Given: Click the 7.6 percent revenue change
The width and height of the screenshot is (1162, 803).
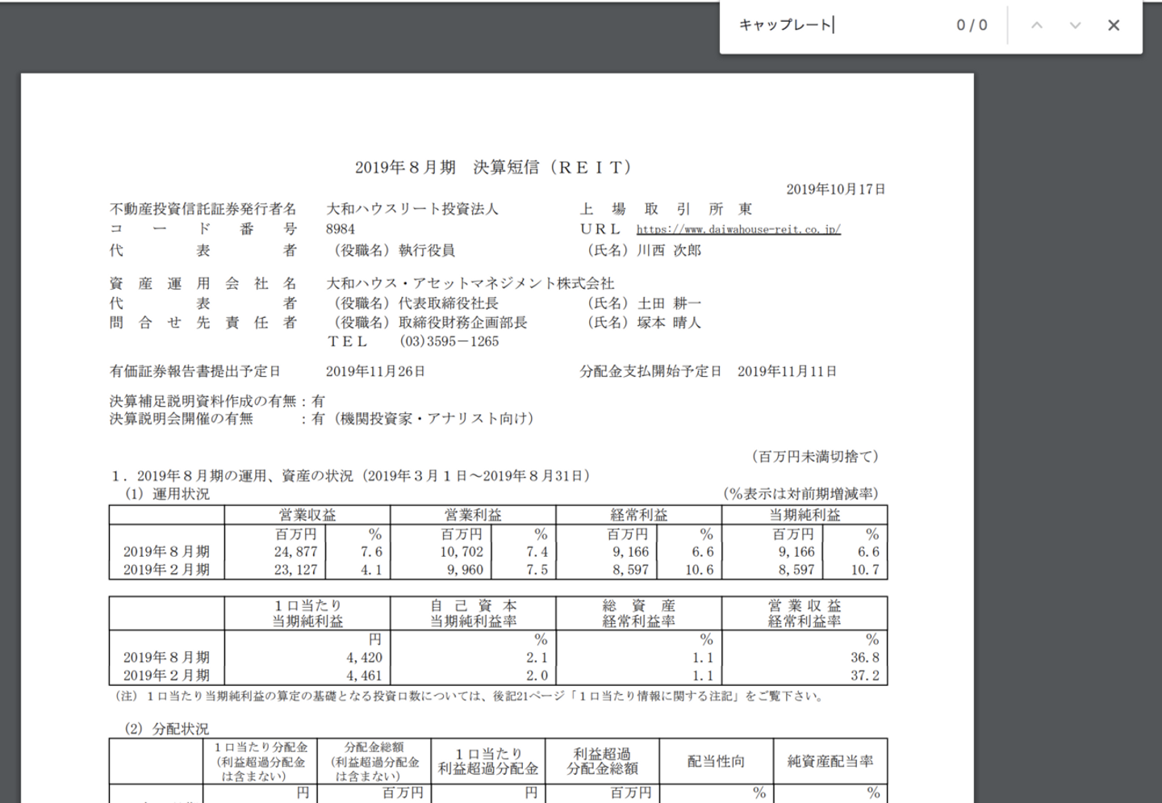Looking at the screenshot, I should 371,552.
